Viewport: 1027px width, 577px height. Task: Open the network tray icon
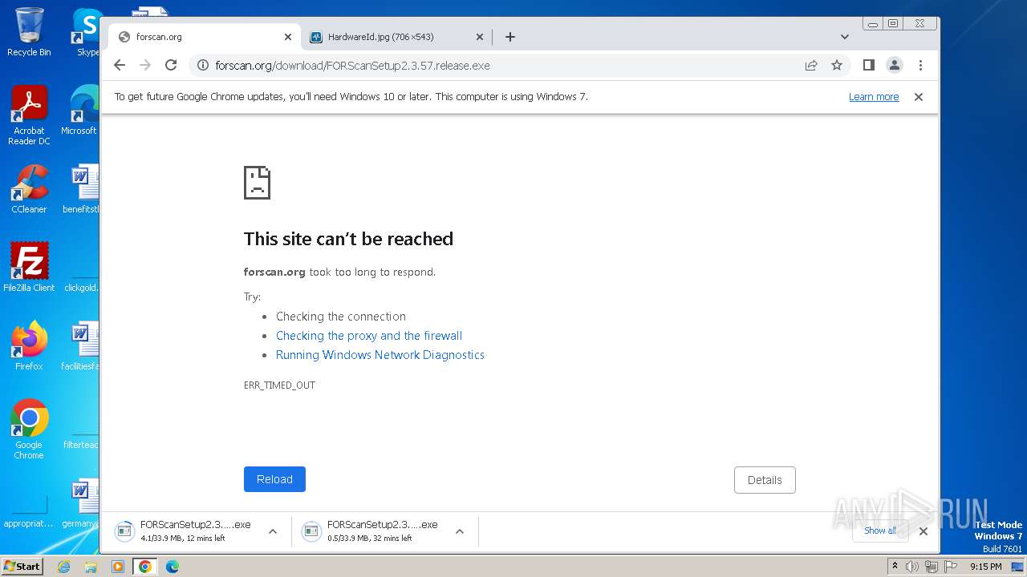click(932, 567)
